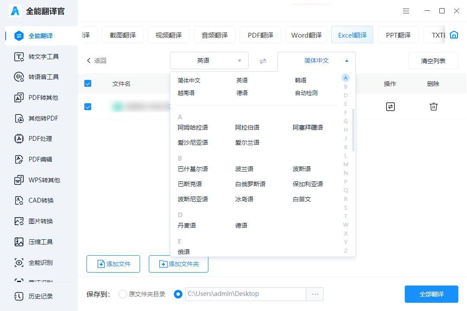Image resolution: width=467 pixels, height=311 pixels.
Task: Click the translate action icon in file row
Action: click(390, 107)
